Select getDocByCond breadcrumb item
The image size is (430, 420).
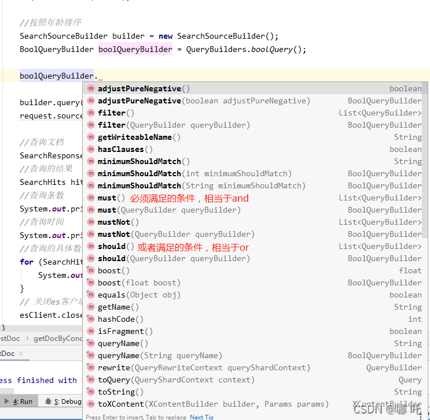pos(58,339)
